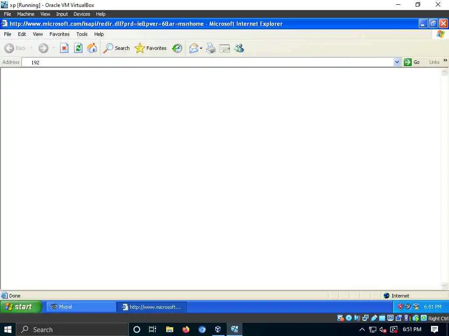Screen dimensions: 449x336
Task: Click the Windows 10 Start button
Action: pyautogui.click(x=8, y=329)
